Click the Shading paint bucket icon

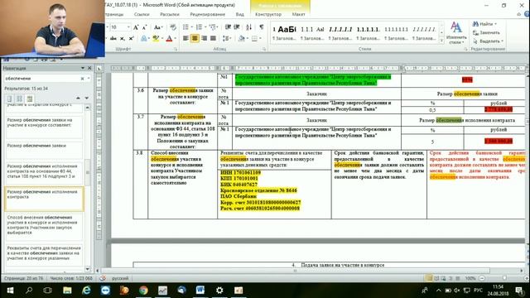pyautogui.click(x=241, y=39)
